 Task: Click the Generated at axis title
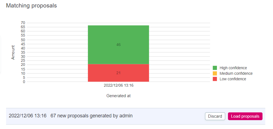click(118, 96)
